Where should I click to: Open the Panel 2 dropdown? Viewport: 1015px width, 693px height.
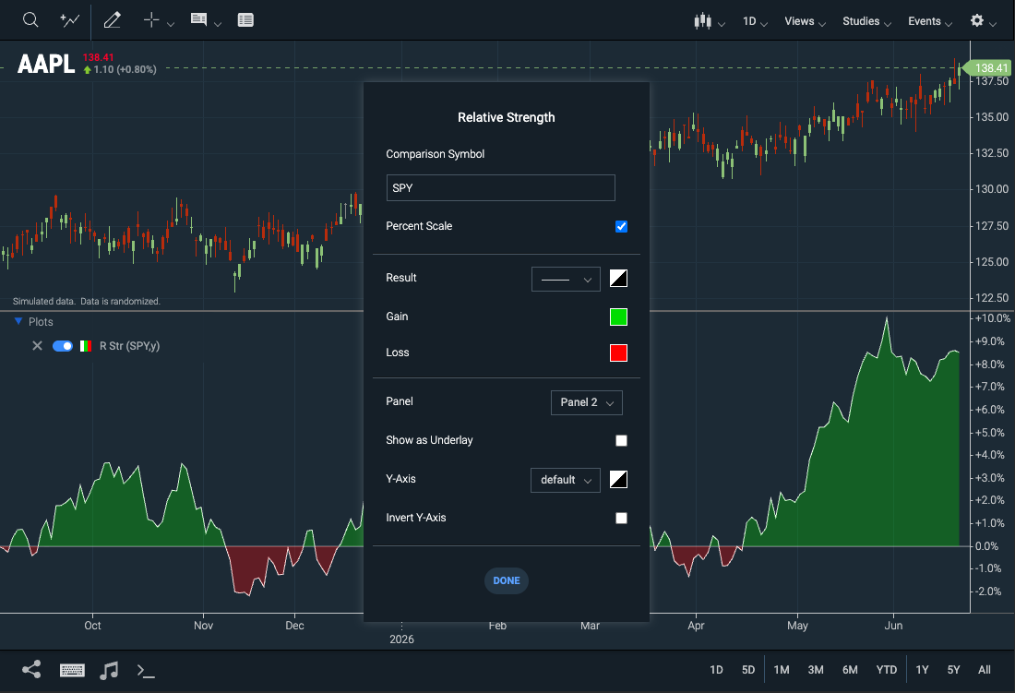587,402
